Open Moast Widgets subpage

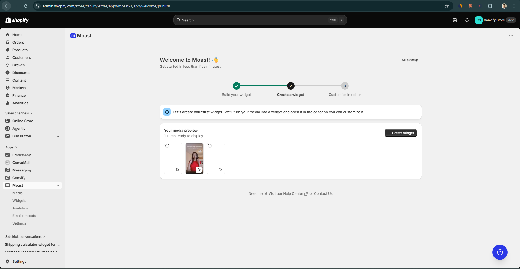pyautogui.click(x=19, y=200)
